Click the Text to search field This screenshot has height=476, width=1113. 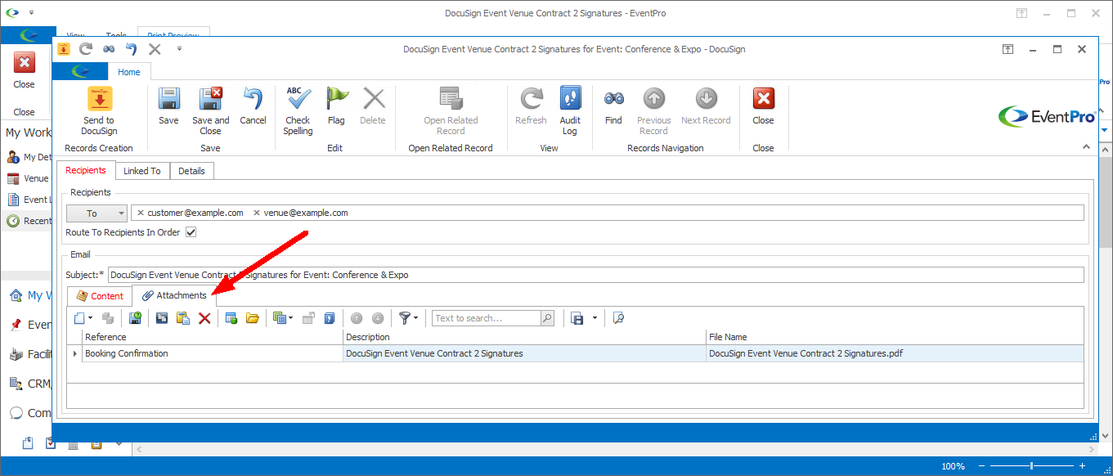[x=487, y=318]
